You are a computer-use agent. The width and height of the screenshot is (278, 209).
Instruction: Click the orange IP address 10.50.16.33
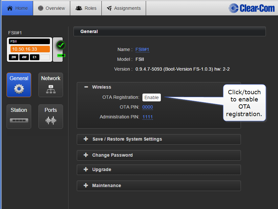pyautogui.click(x=30, y=49)
